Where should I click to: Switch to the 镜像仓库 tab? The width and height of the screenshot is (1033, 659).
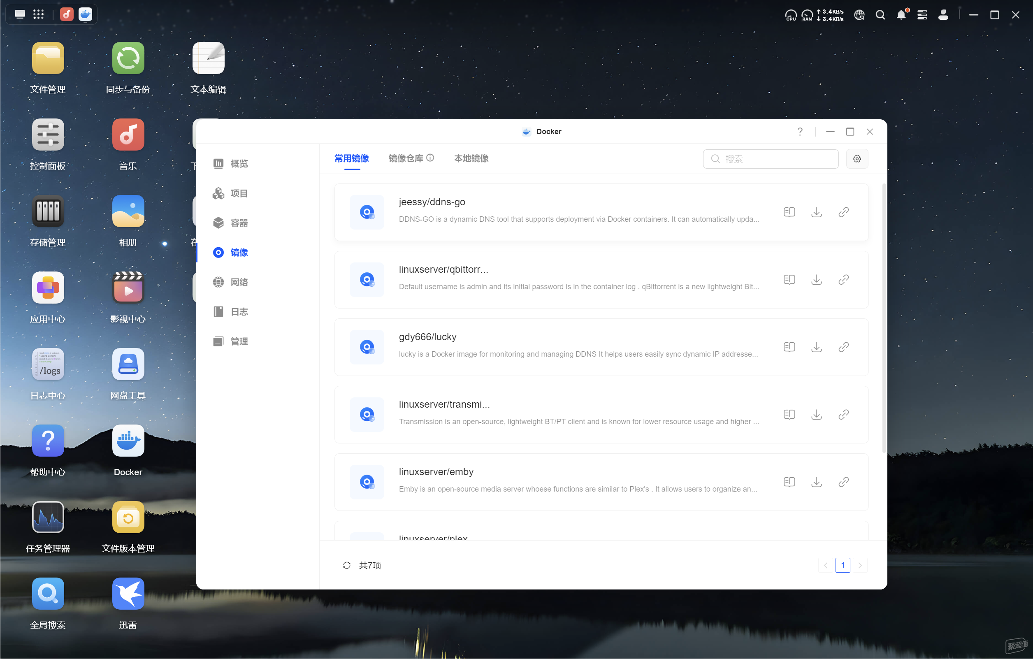coord(406,158)
